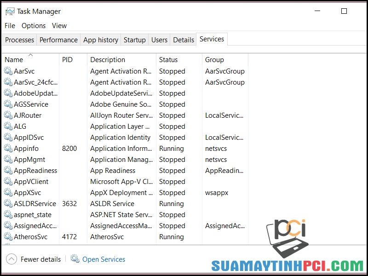Click the Fewer details label
The height and width of the screenshot is (276, 368).
click(x=40, y=259)
